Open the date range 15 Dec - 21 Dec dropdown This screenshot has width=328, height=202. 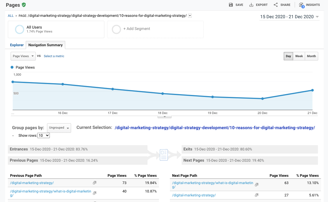289,17
